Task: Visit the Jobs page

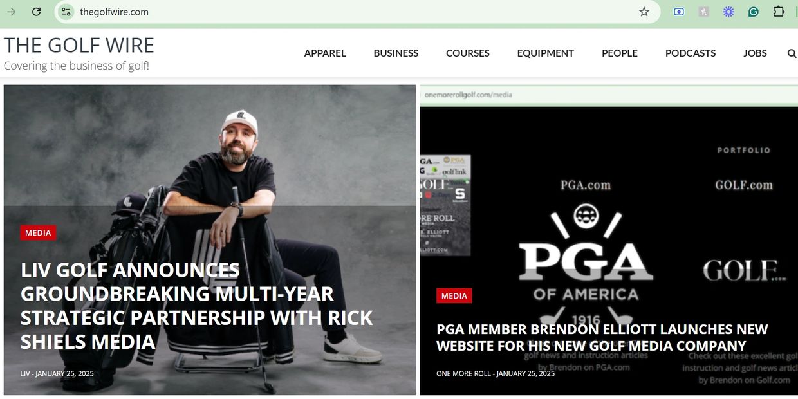Action: coord(755,53)
